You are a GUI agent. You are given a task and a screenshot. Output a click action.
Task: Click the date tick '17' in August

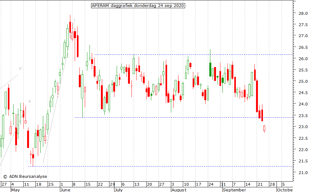(198, 184)
